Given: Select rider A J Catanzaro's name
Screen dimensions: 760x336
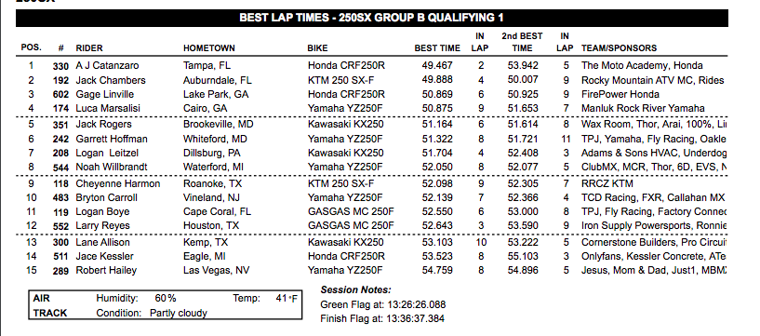Looking at the screenshot, I should click(107, 65).
